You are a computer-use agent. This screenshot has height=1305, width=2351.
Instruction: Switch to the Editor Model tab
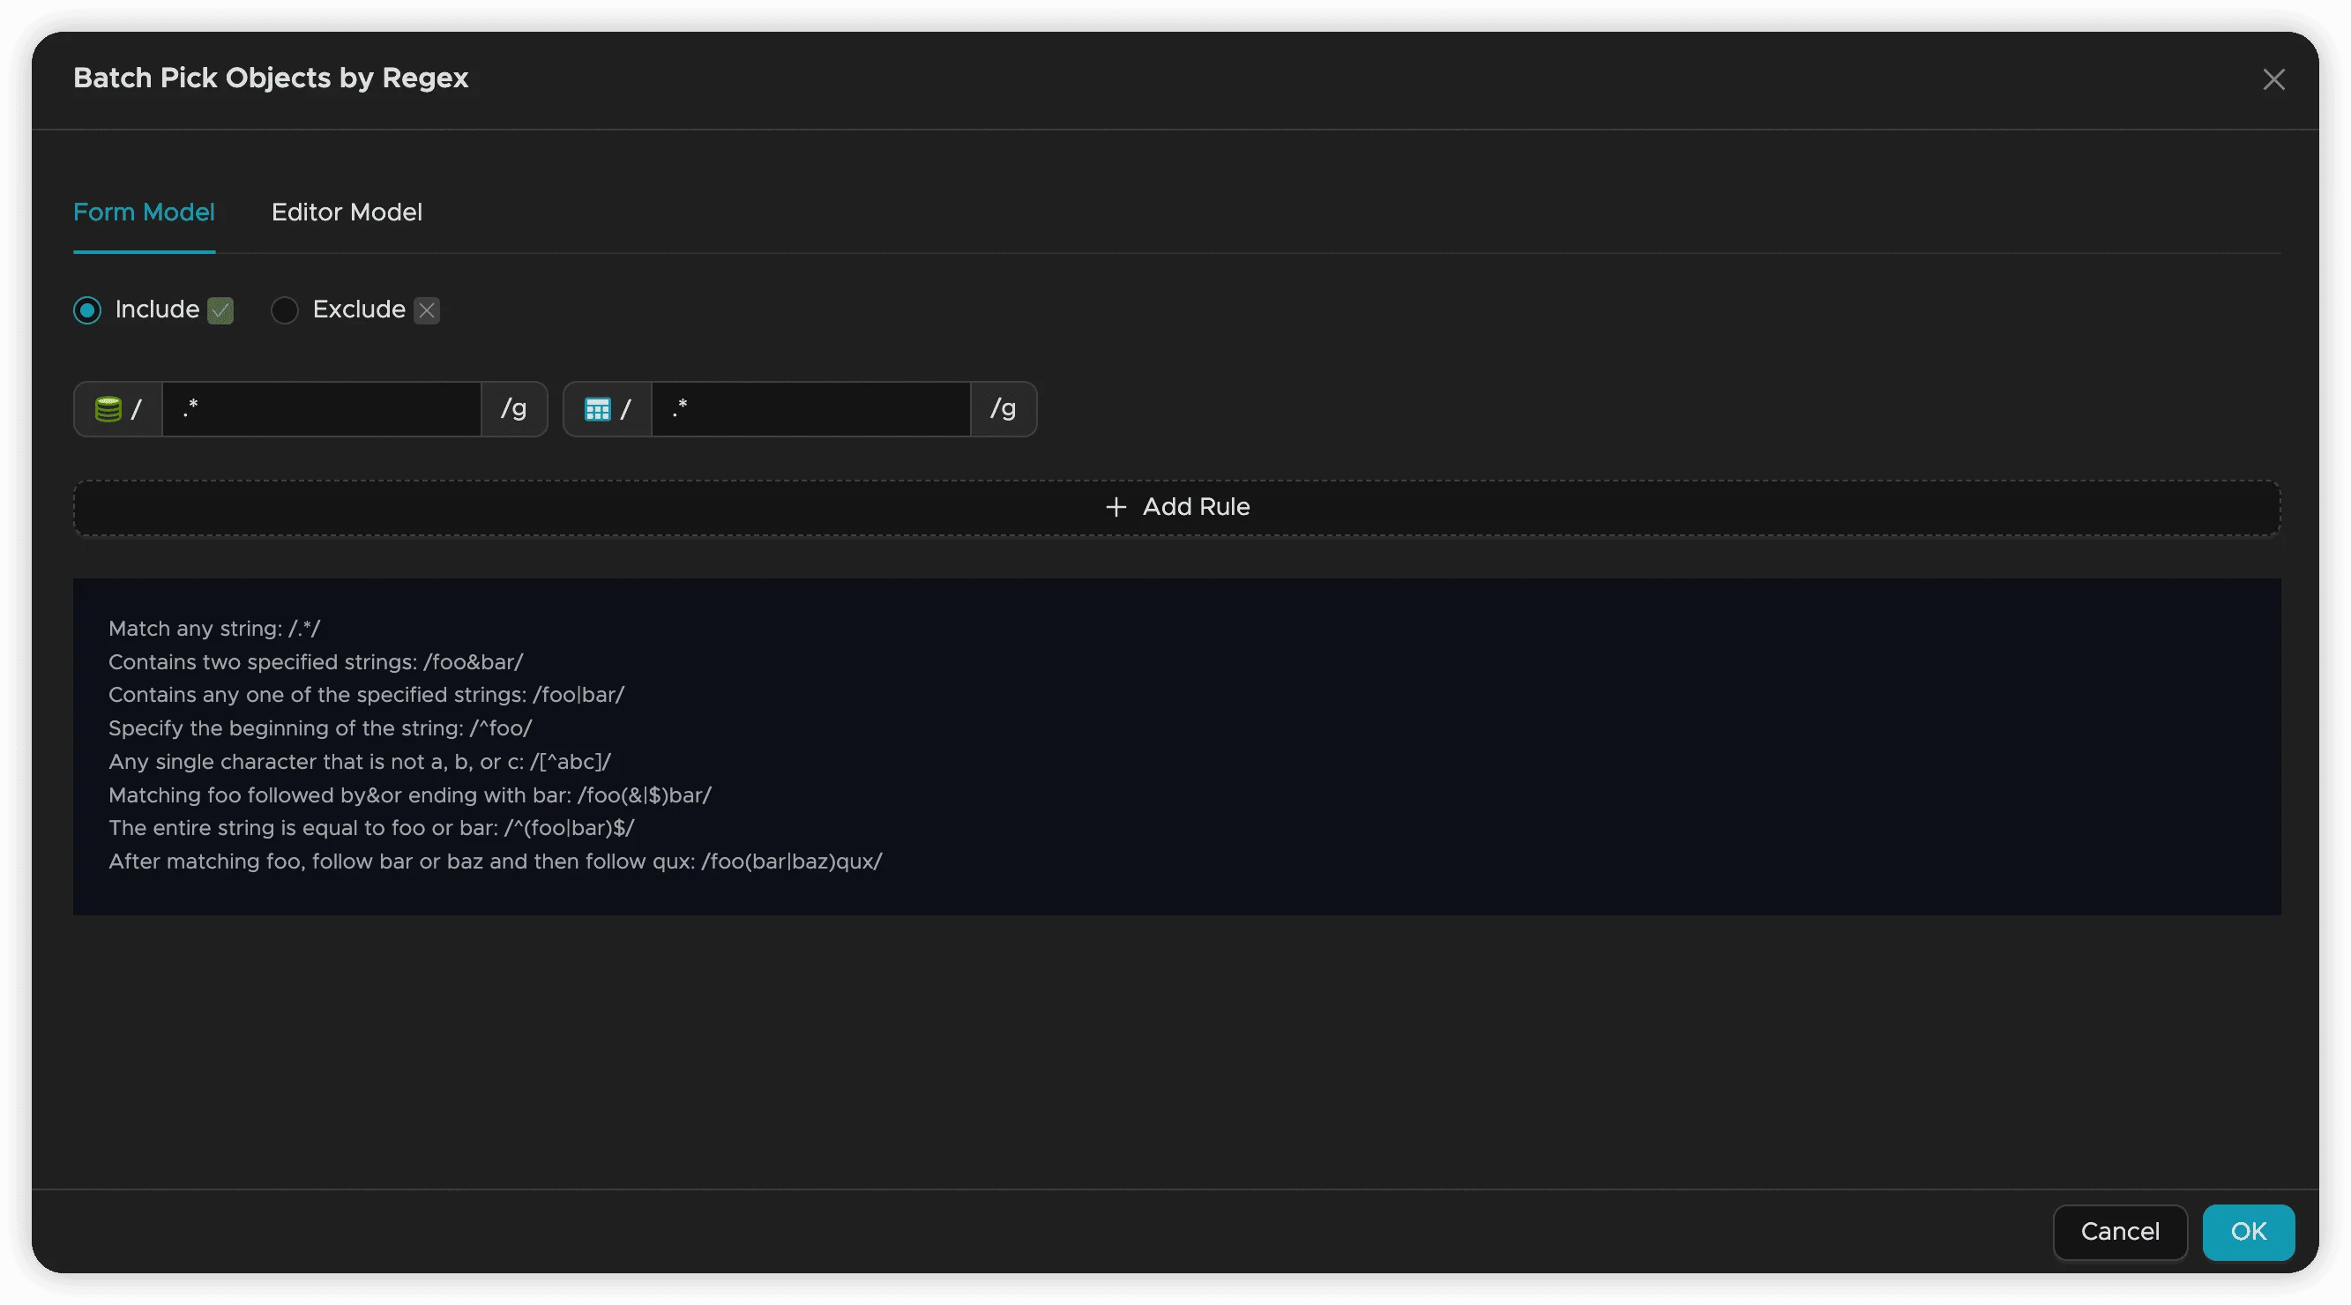coord(346,213)
